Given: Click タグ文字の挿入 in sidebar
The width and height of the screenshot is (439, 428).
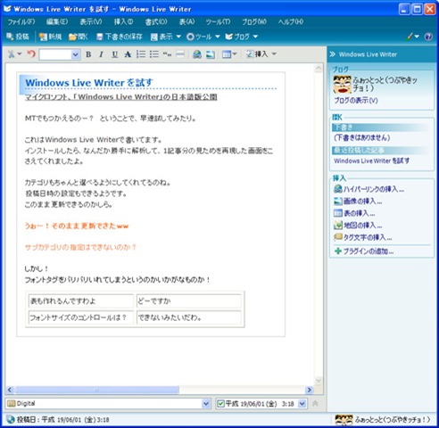Looking at the screenshot, I should coord(363,237).
